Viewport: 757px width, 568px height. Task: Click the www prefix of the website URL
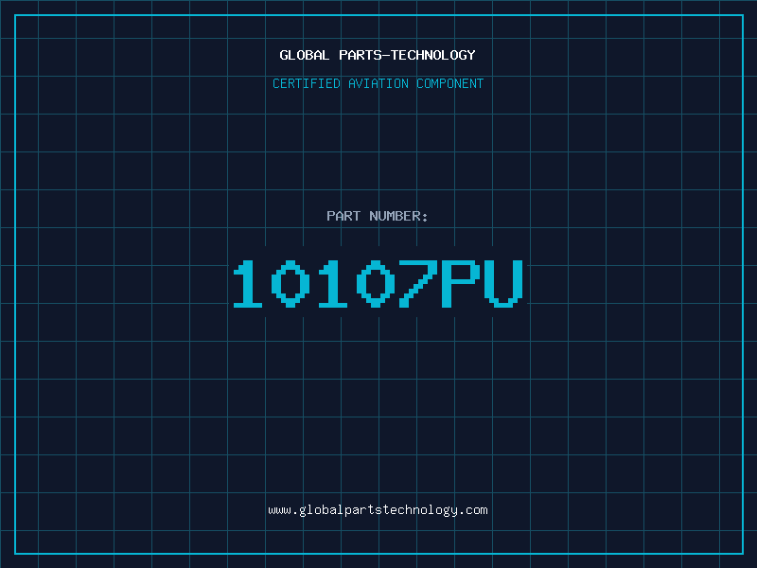(x=279, y=510)
